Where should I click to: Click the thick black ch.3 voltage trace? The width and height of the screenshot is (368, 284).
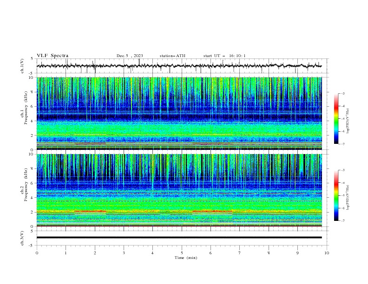click(179, 238)
